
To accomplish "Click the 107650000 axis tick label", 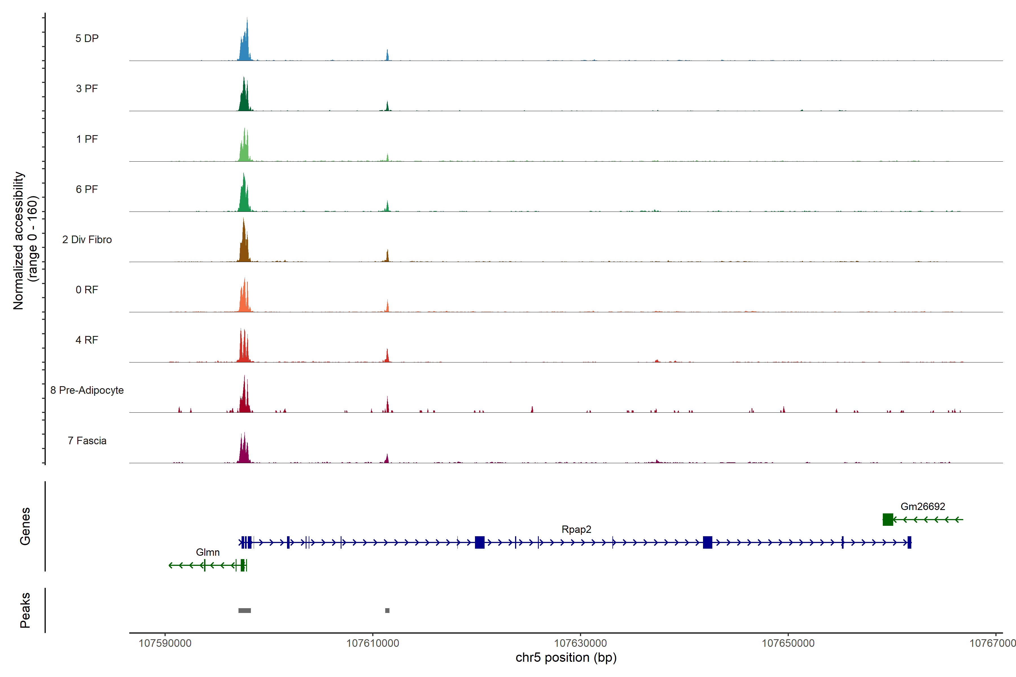I will (x=788, y=643).
